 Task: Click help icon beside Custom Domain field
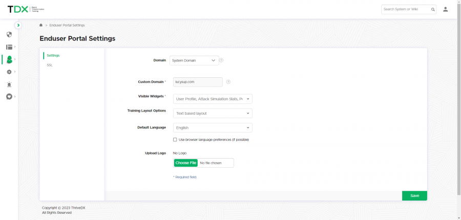(x=228, y=82)
